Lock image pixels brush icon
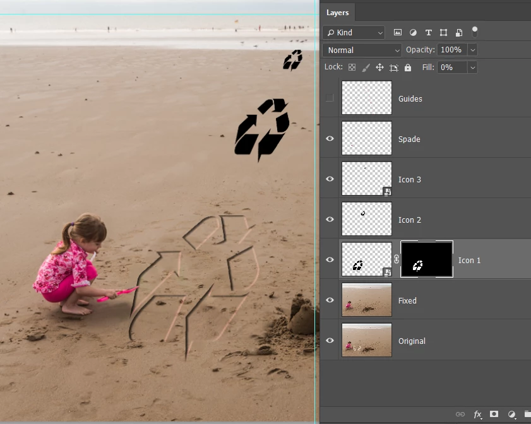This screenshot has width=531, height=424. (x=366, y=68)
